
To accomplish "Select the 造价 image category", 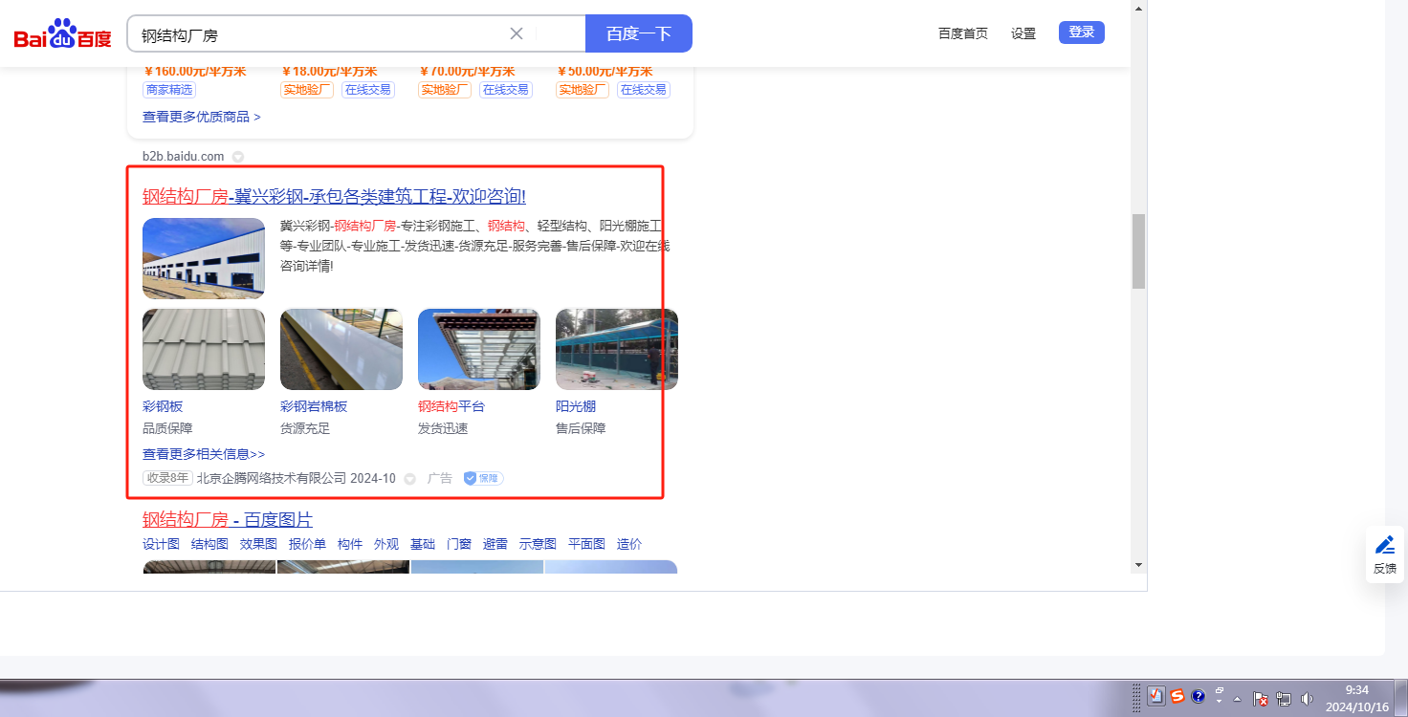I will pos(629,544).
